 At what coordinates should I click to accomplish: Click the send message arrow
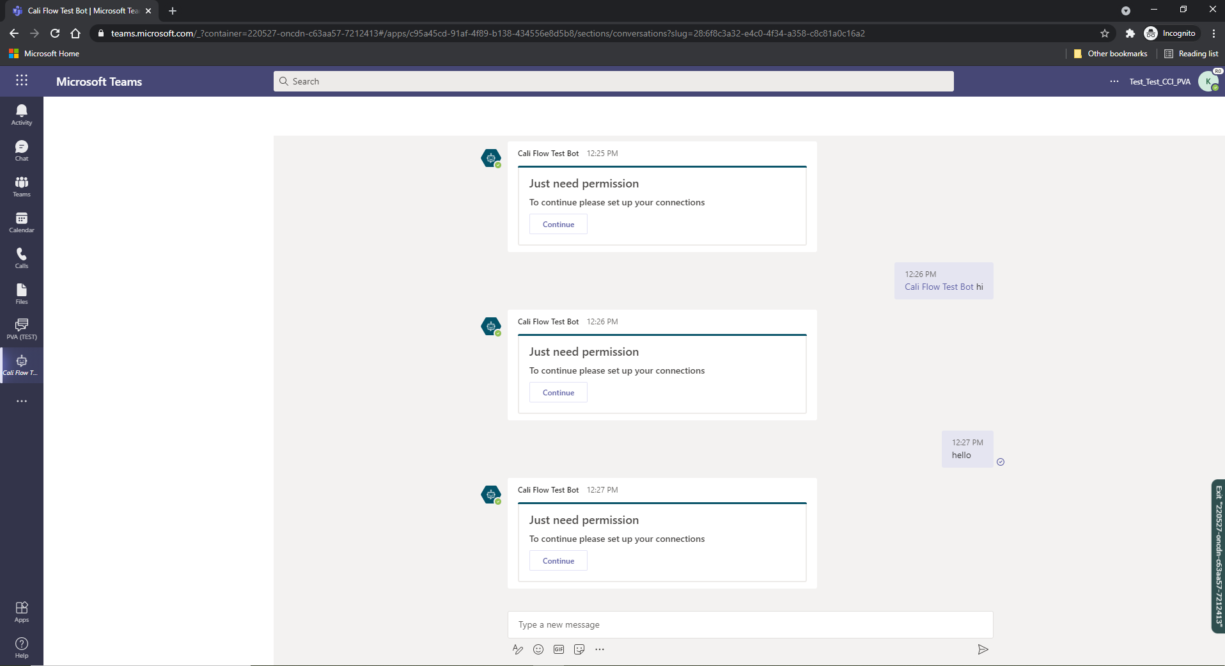click(x=983, y=649)
